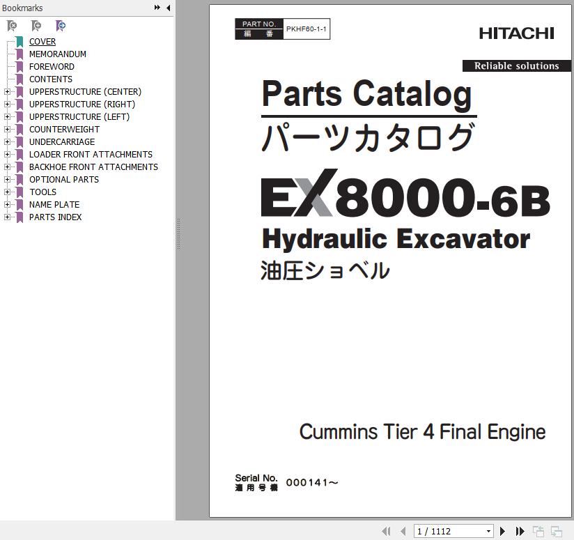
Task: Expand LOADER FRONT ATTACHMENTS bookmark
Action: (x=7, y=154)
